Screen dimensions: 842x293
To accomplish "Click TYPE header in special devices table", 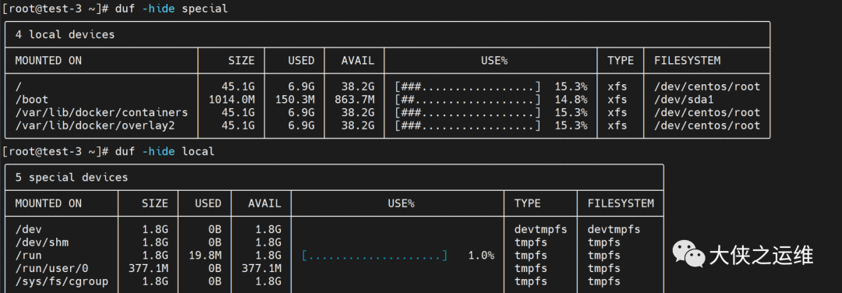I will tap(527, 203).
